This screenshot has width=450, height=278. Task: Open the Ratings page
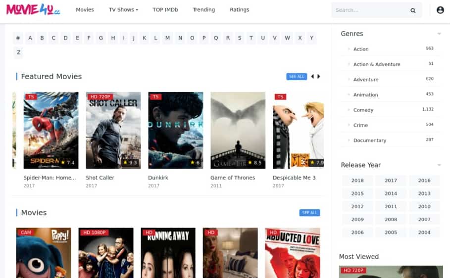pyautogui.click(x=240, y=10)
